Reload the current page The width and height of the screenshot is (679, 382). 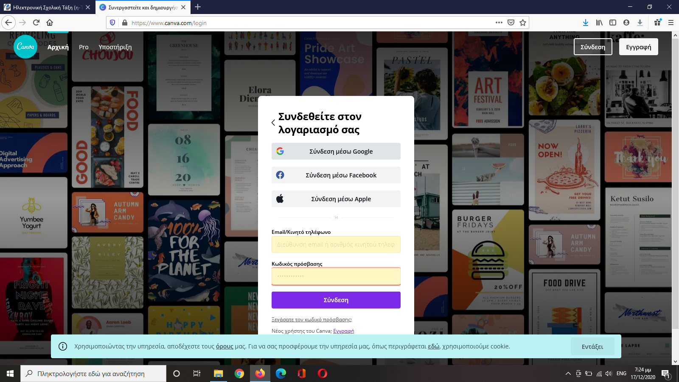click(x=36, y=22)
